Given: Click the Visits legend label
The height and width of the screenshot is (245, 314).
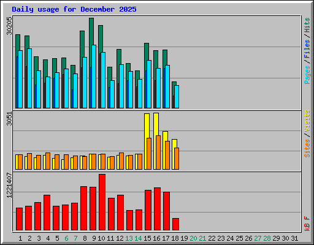Looking at the screenshot, I should (307, 121).
